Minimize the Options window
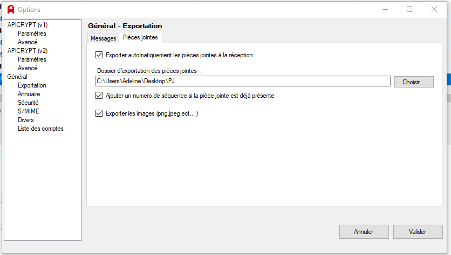Screen dimensions: 451x255 (385, 9)
